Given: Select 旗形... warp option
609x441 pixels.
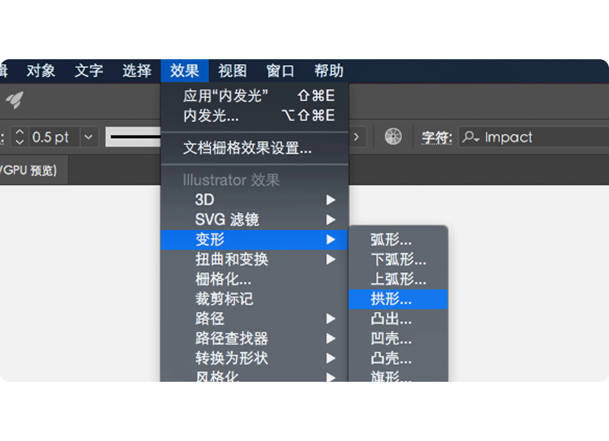Looking at the screenshot, I should (x=398, y=375).
